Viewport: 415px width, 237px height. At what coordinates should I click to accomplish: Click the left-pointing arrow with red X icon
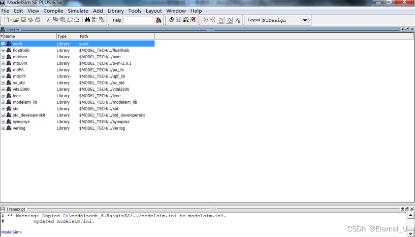click(x=206, y=20)
